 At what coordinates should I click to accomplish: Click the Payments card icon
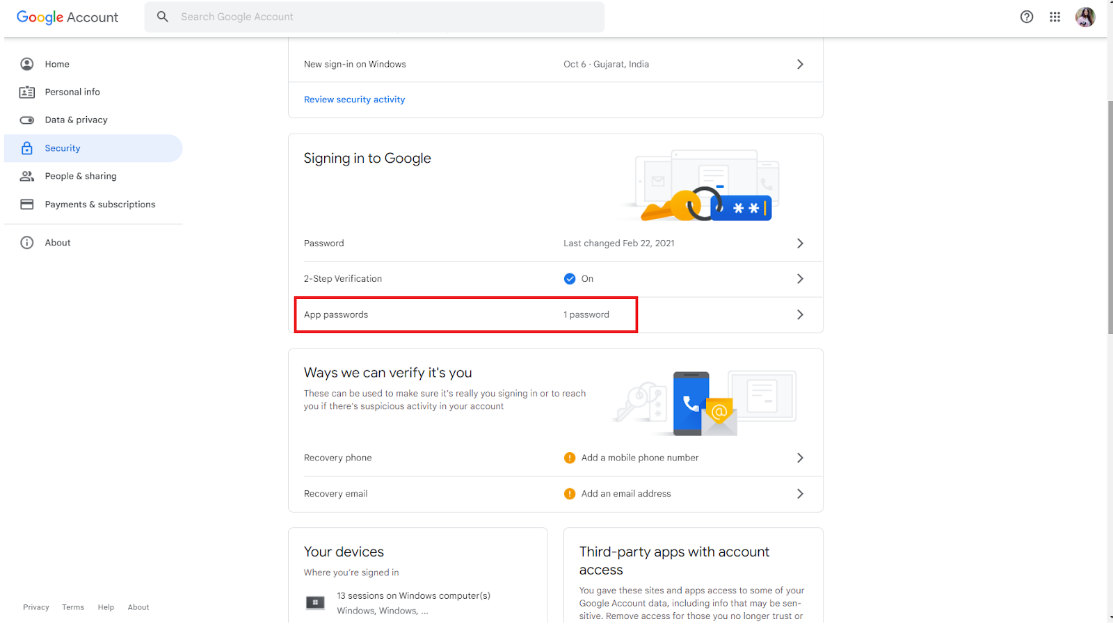pyautogui.click(x=27, y=204)
